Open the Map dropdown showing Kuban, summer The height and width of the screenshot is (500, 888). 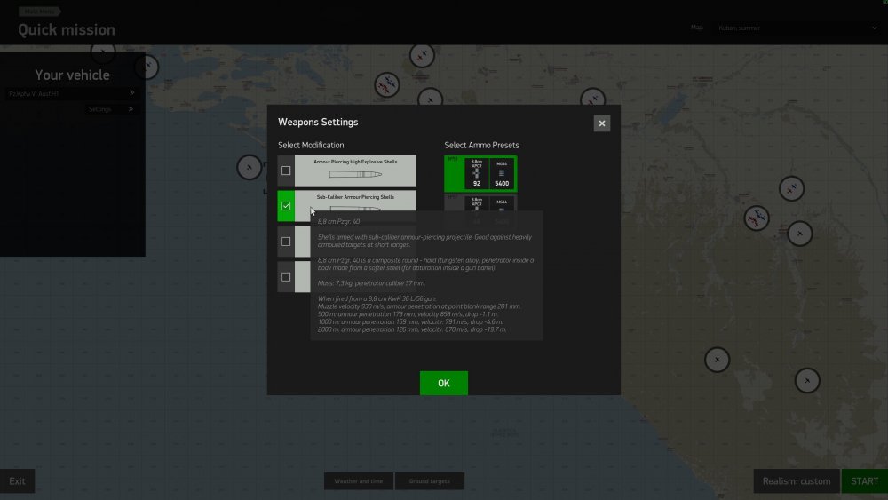click(x=797, y=28)
